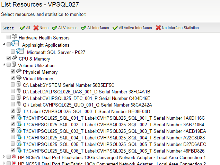The width and height of the screenshot is (220, 165).
Task: Check the Hardware Health Sensors checkbox
Action: pyautogui.click(x=9, y=37)
